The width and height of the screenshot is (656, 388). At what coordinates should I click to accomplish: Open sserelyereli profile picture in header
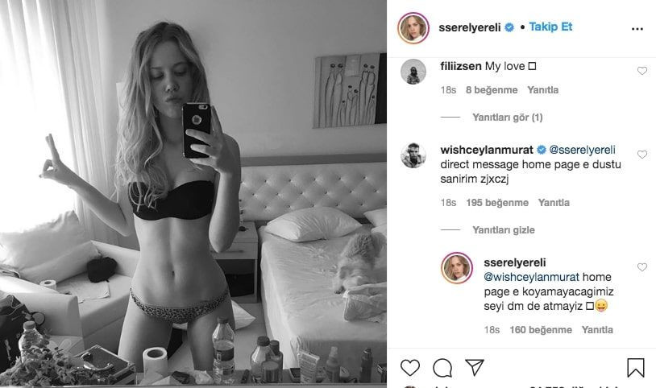tap(413, 28)
